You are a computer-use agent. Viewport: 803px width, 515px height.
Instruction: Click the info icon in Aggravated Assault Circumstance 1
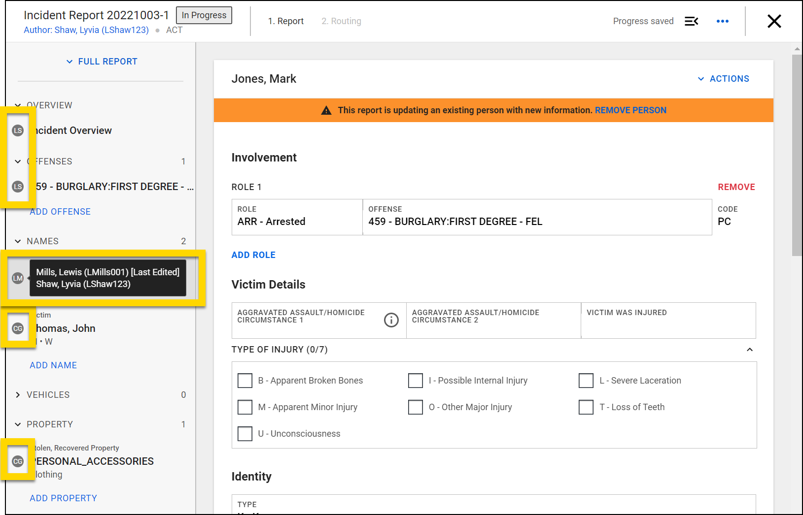pos(391,320)
